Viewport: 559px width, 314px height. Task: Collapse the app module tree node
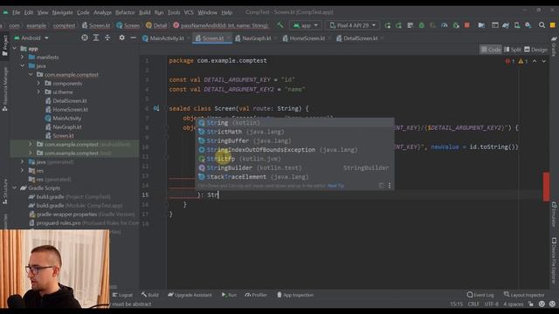(15, 49)
